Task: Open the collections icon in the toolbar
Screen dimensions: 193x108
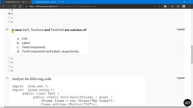Action: [x=178, y=6]
